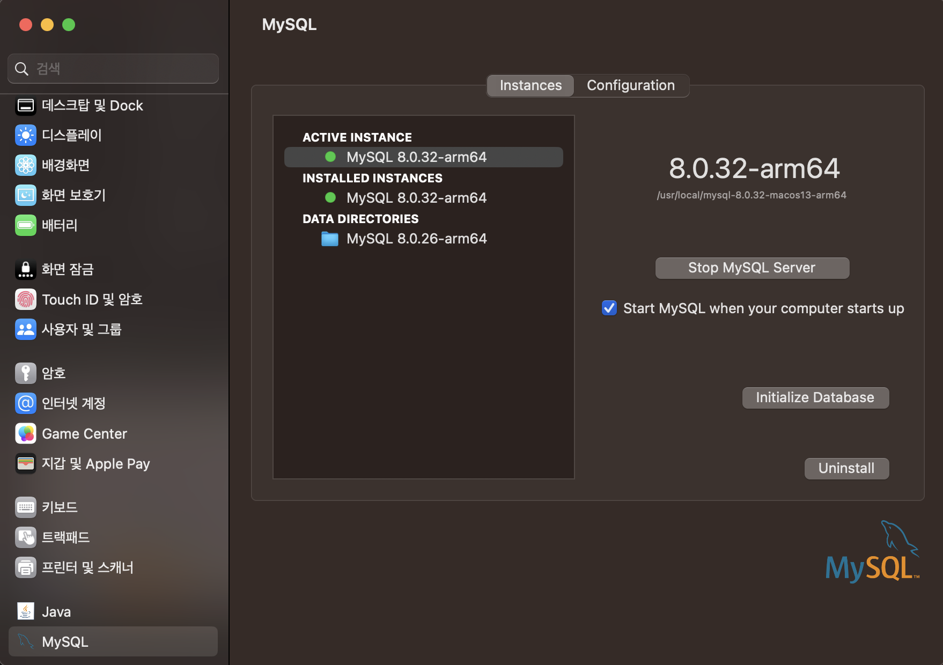This screenshot has height=665, width=943.
Task: Toggle Start MySQL when computer starts up
Action: [609, 308]
